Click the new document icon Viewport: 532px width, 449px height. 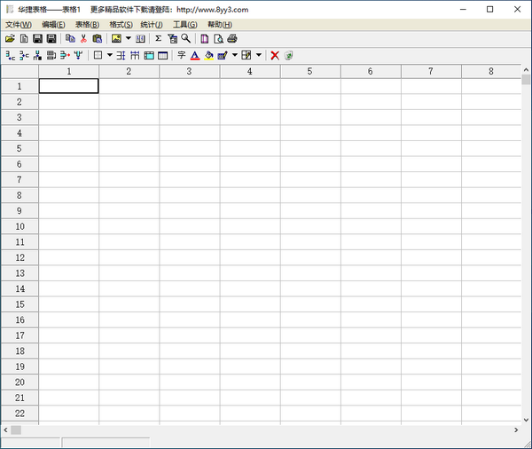click(x=24, y=39)
